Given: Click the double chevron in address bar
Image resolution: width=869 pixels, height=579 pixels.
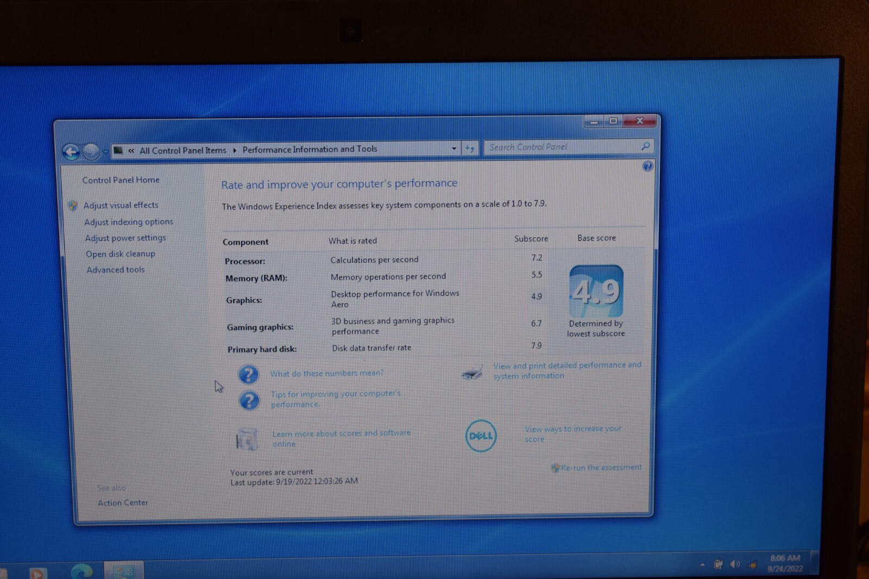Looking at the screenshot, I should [x=131, y=151].
